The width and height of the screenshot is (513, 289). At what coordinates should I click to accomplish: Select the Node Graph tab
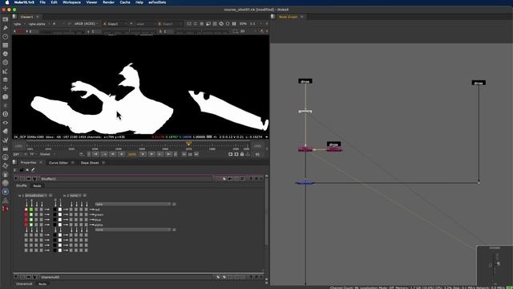coord(288,17)
